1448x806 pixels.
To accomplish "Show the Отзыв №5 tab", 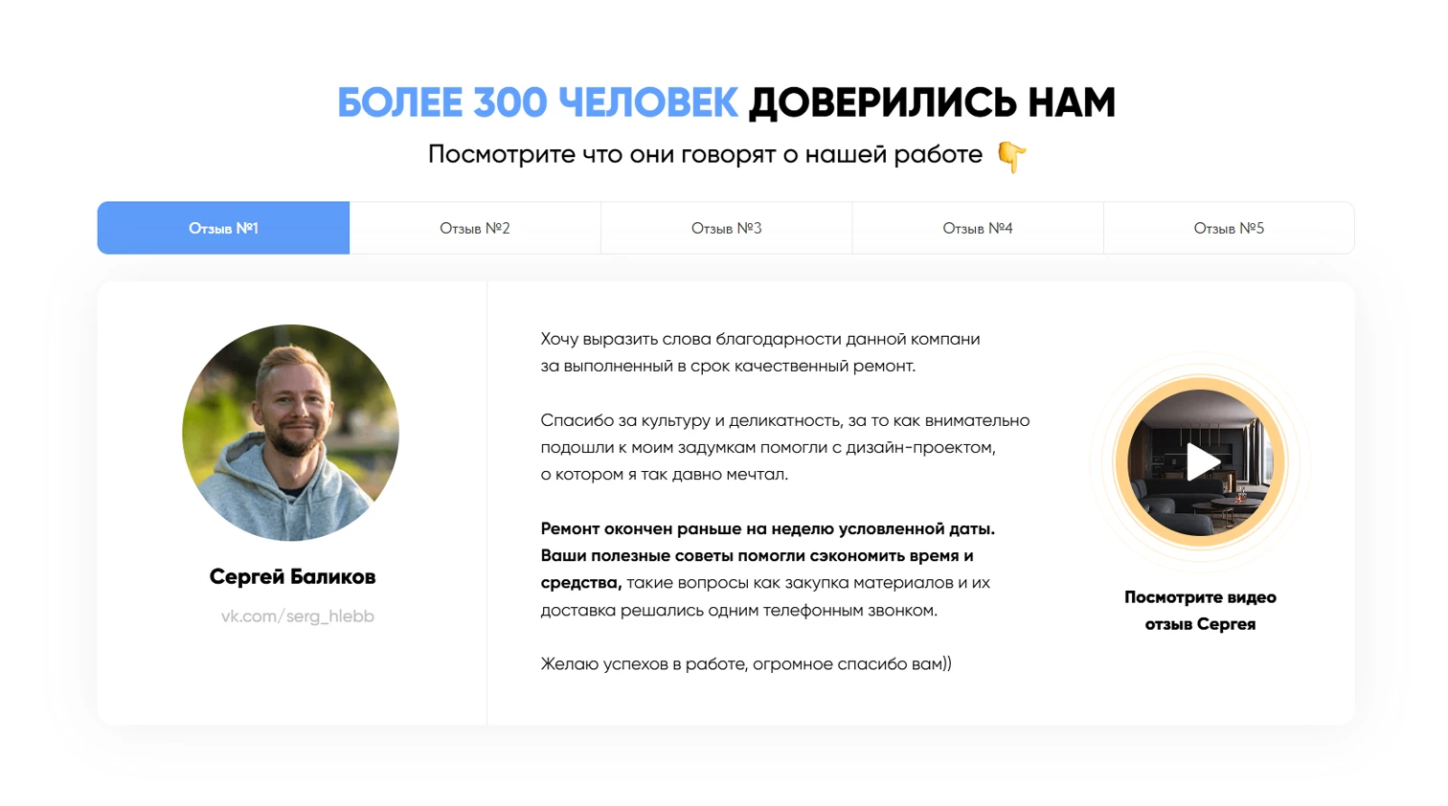I will pyautogui.click(x=1229, y=228).
